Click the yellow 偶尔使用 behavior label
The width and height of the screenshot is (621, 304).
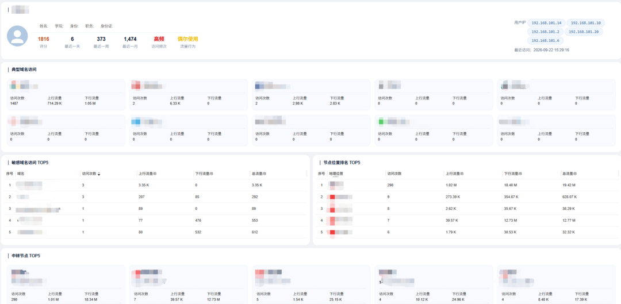(187, 39)
